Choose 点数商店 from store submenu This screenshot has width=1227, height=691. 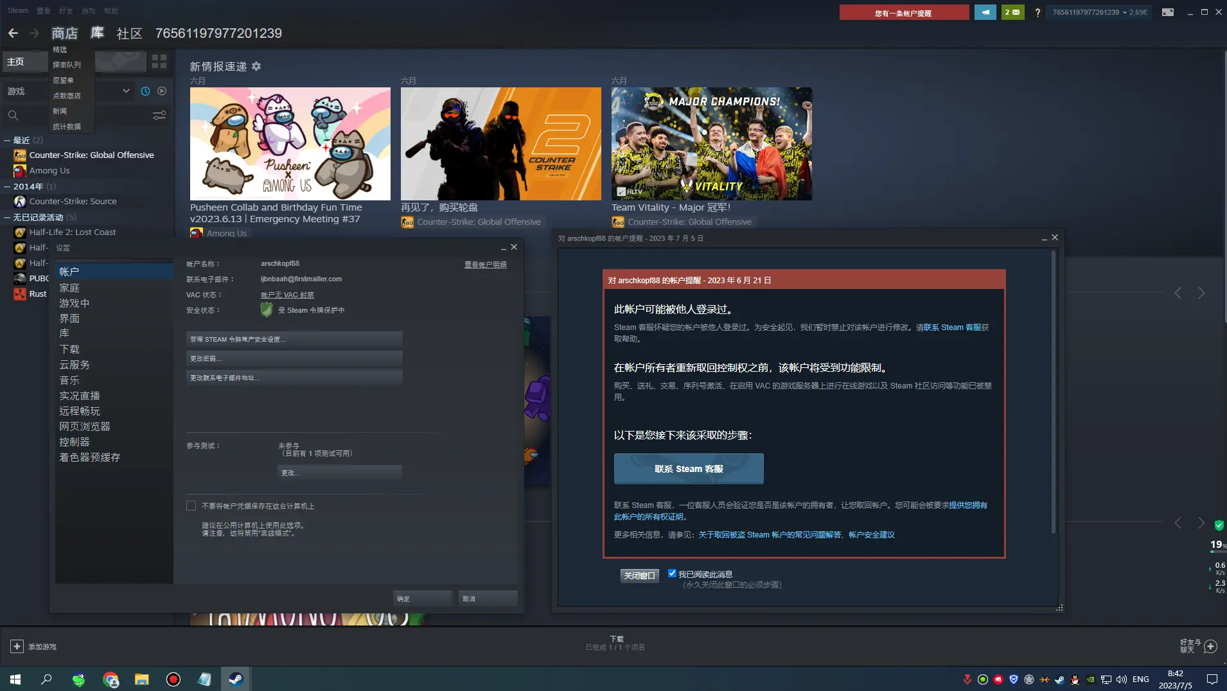click(x=67, y=96)
